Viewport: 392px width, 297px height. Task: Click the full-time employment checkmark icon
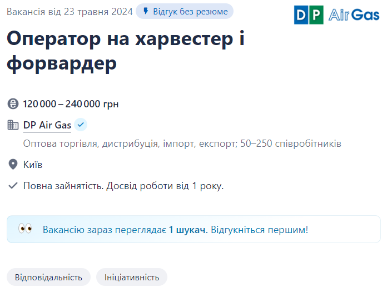coord(13,186)
